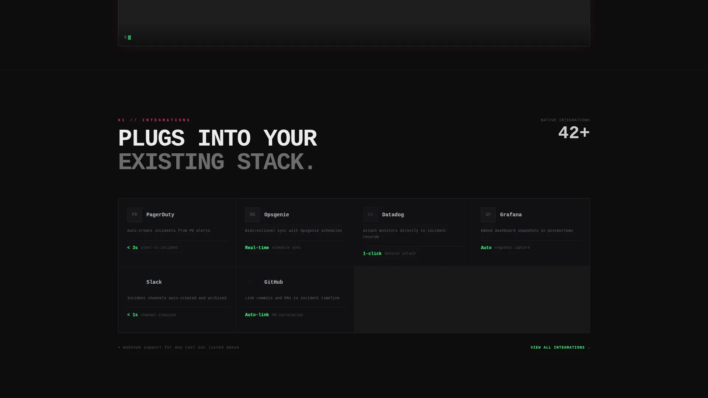Image resolution: width=708 pixels, height=398 pixels.
Task: Click the 'EXISTING STACK.' headline line
Action: [216, 162]
